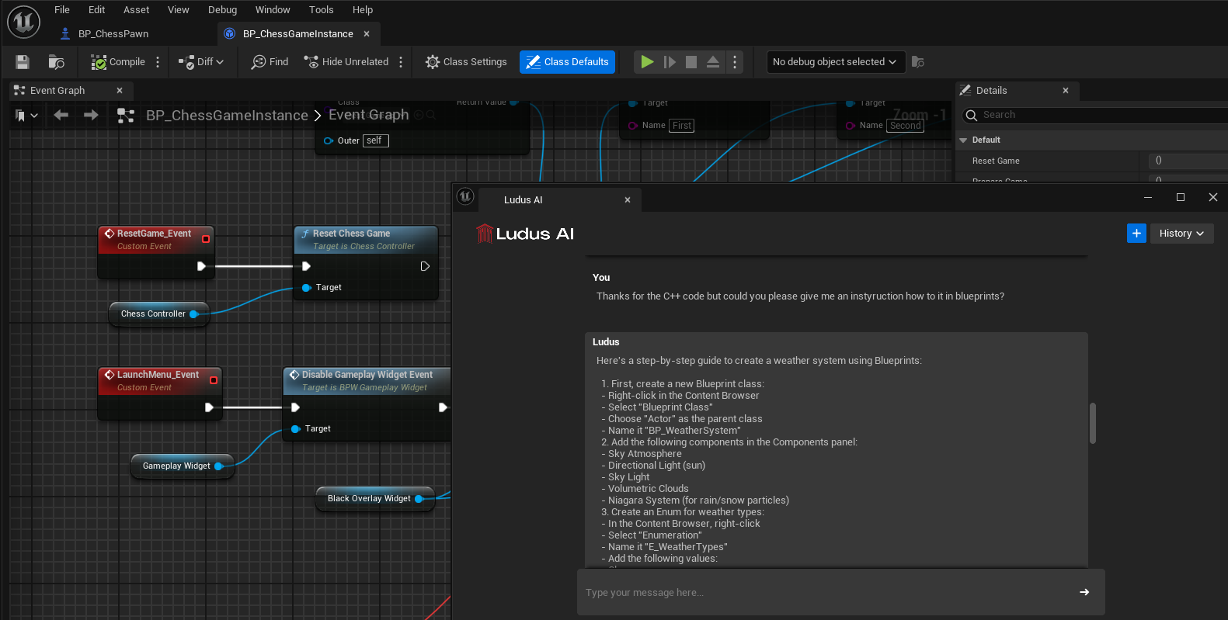1228x620 pixels.
Task: Open compile options three-dot menu
Action: pos(158,62)
